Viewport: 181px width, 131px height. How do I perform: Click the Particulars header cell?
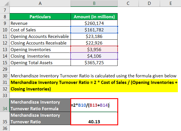40,17
